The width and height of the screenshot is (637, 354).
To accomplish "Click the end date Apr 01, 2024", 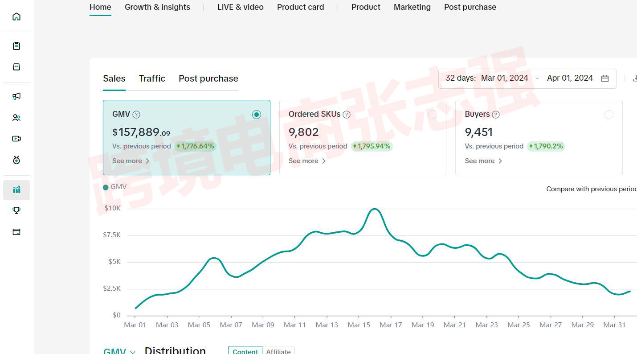I will (x=570, y=78).
